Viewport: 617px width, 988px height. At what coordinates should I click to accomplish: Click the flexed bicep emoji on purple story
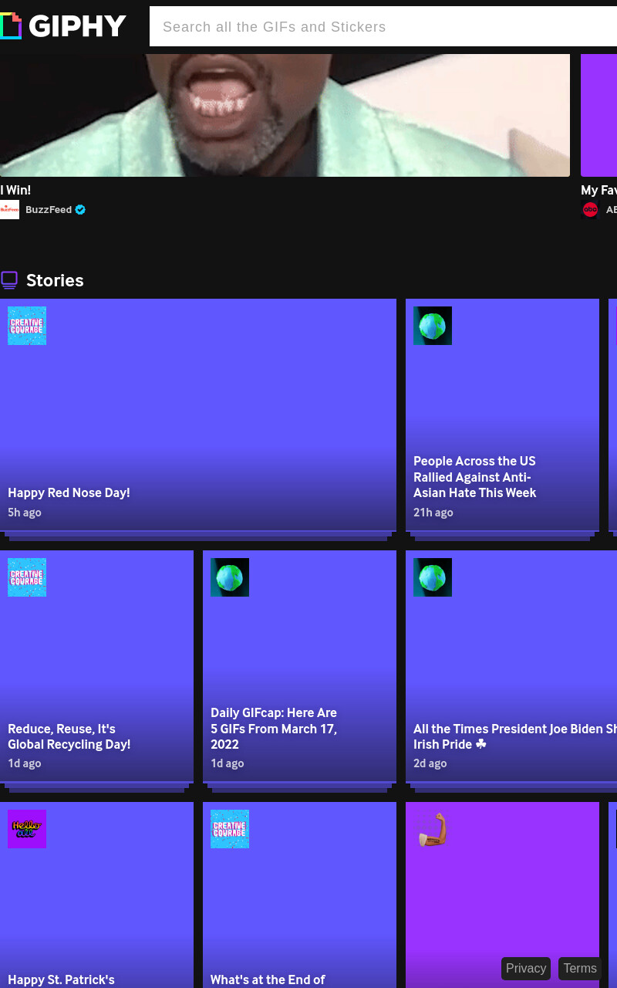[x=433, y=829]
